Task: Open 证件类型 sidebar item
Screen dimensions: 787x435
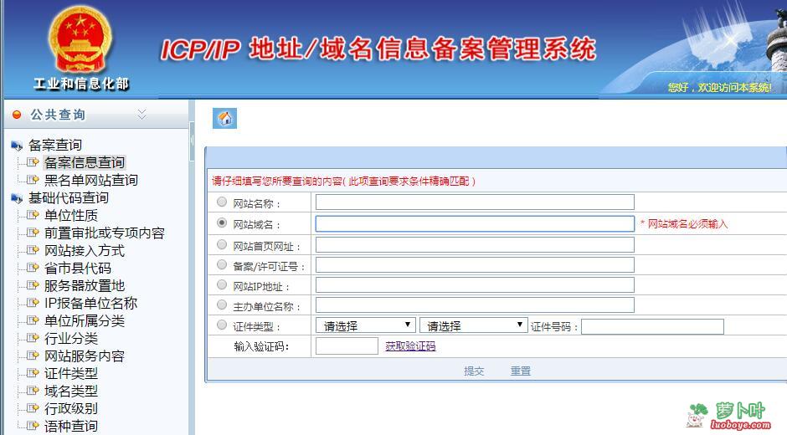Action: 71,373
